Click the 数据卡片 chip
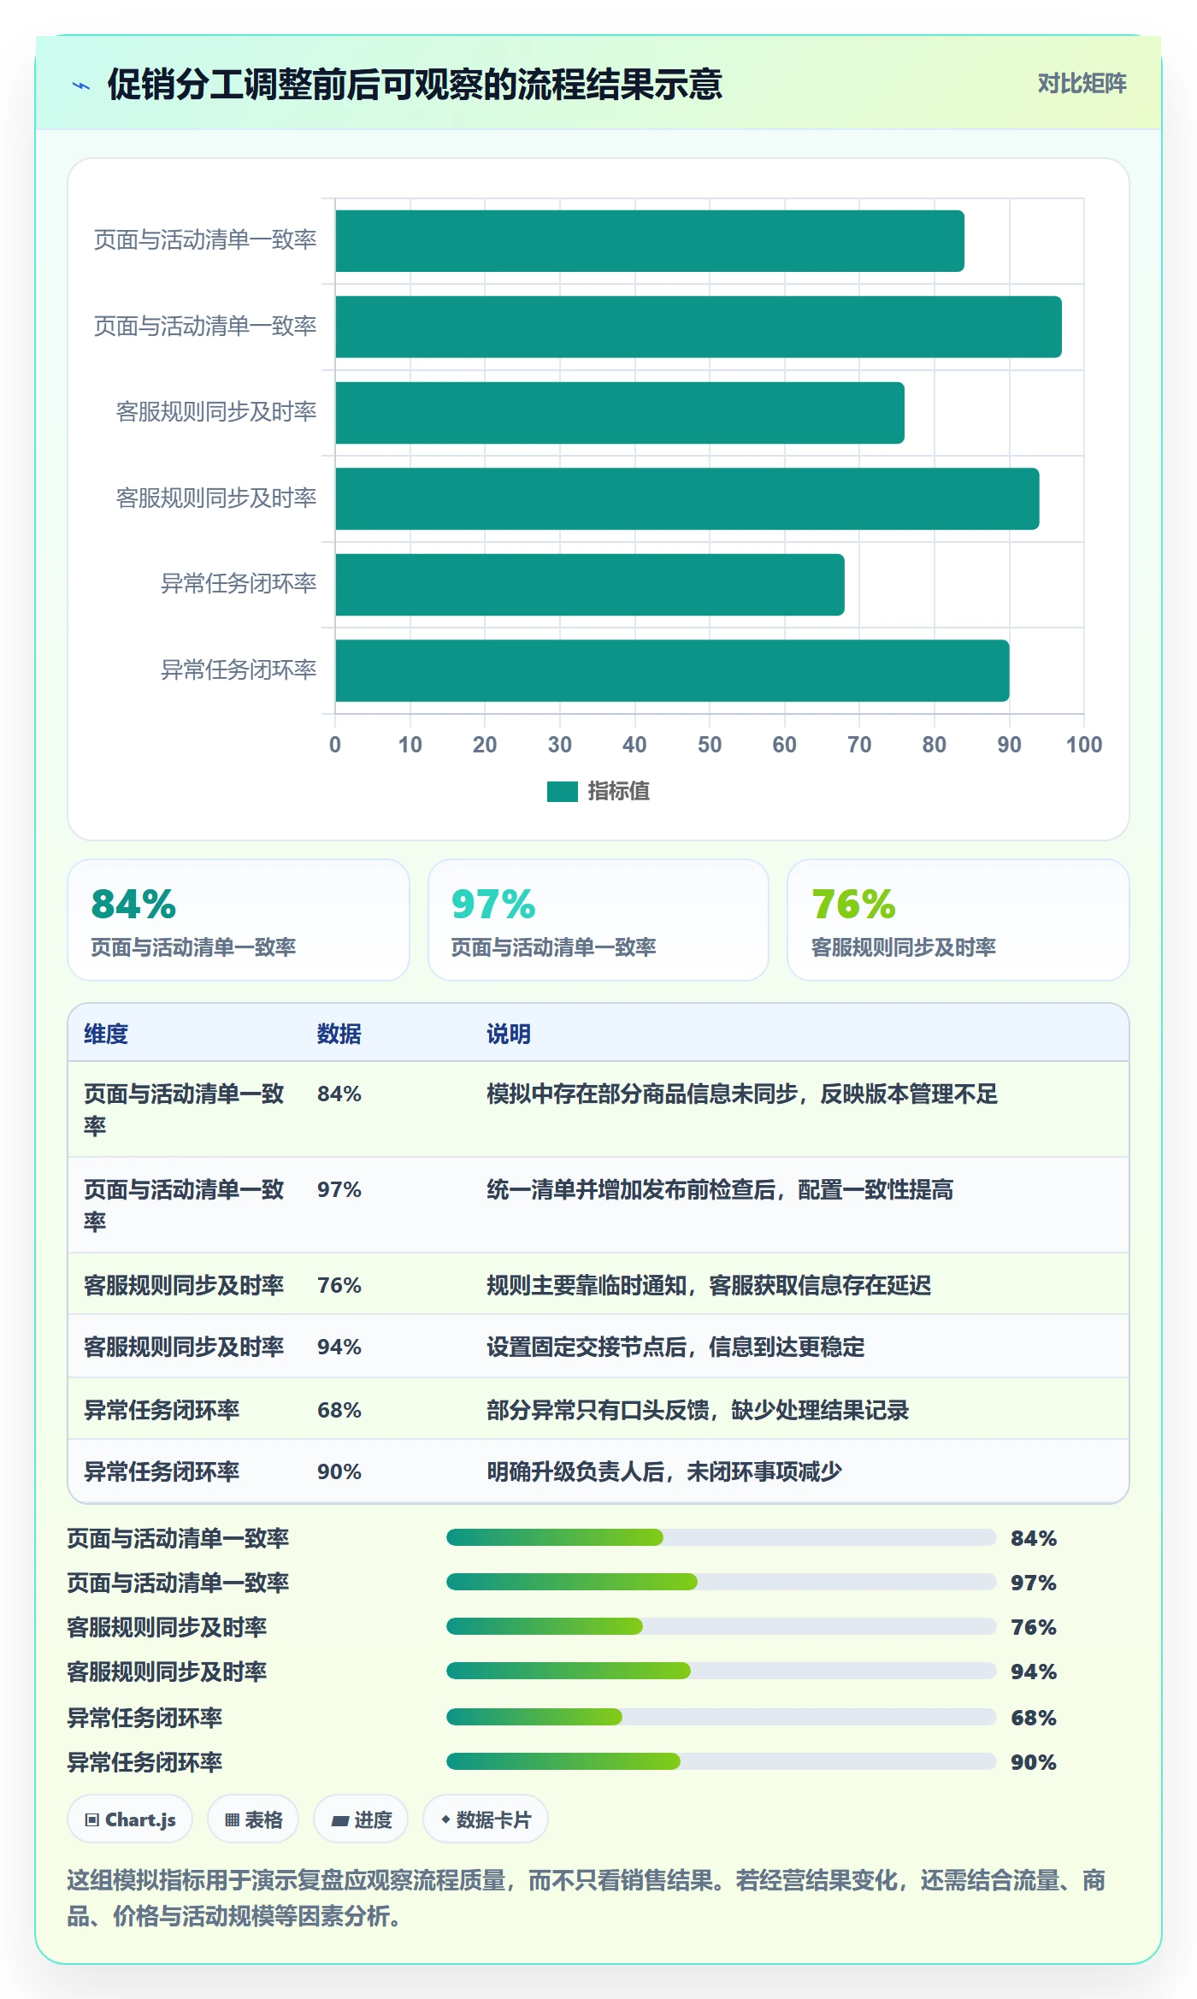This screenshot has height=1999, width=1197. coord(486,1819)
